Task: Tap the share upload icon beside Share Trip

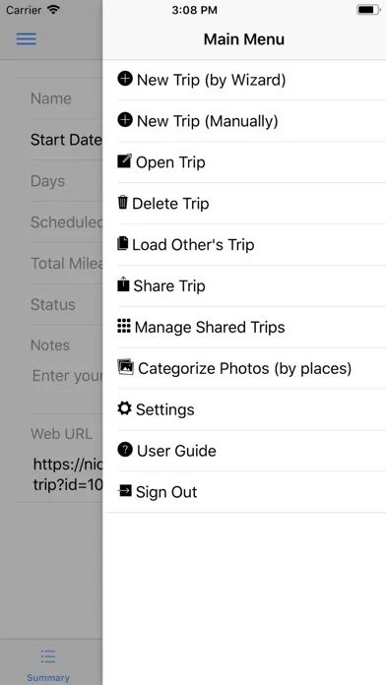Action: point(123,284)
